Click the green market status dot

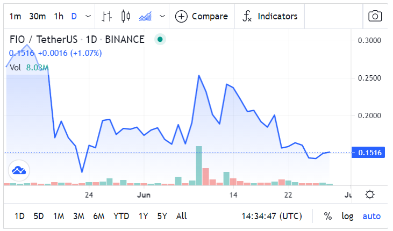tap(160, 39)
